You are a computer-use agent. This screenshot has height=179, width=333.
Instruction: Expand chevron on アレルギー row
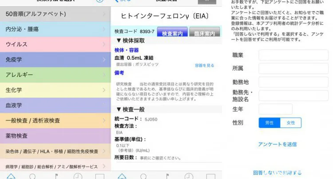pos(104,75)
